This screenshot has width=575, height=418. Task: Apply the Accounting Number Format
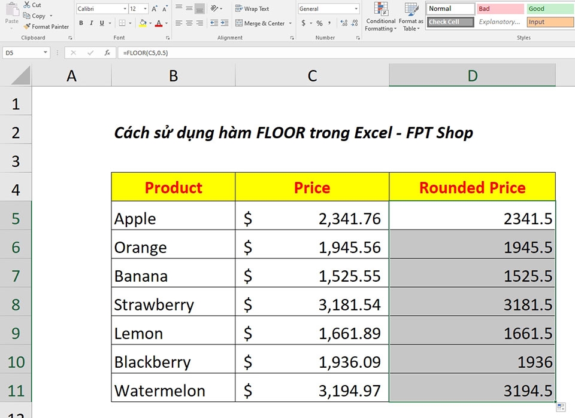(302, 23)
